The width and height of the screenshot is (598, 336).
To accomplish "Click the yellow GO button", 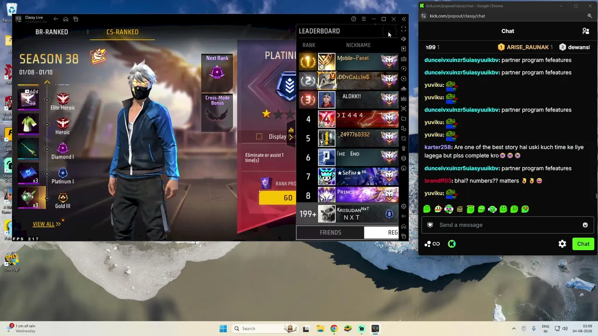I will 278,198.
